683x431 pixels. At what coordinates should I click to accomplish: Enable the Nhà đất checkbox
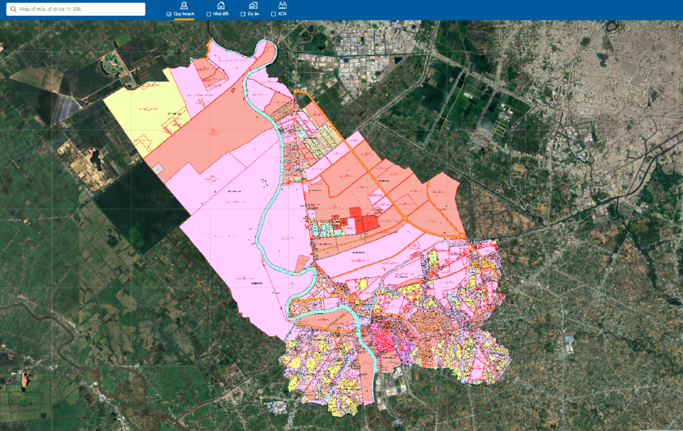point(208,14)
